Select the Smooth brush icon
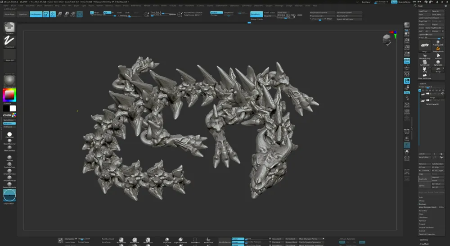The width and height of the screenshot is (450, 246). pyautogui.click(x=9, y=158)
